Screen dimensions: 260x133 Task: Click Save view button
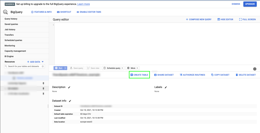tap(93, 68)
